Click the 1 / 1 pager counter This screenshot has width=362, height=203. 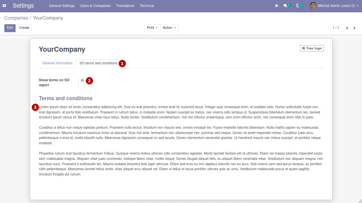(x=336, y=28)
